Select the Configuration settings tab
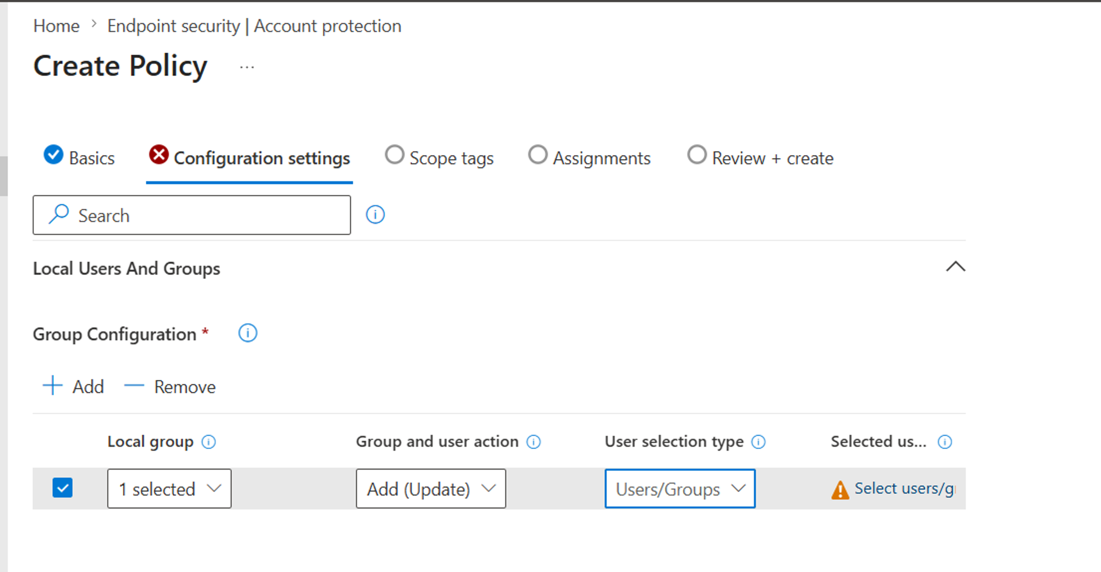1101x572 pixels. pos(249,158)
